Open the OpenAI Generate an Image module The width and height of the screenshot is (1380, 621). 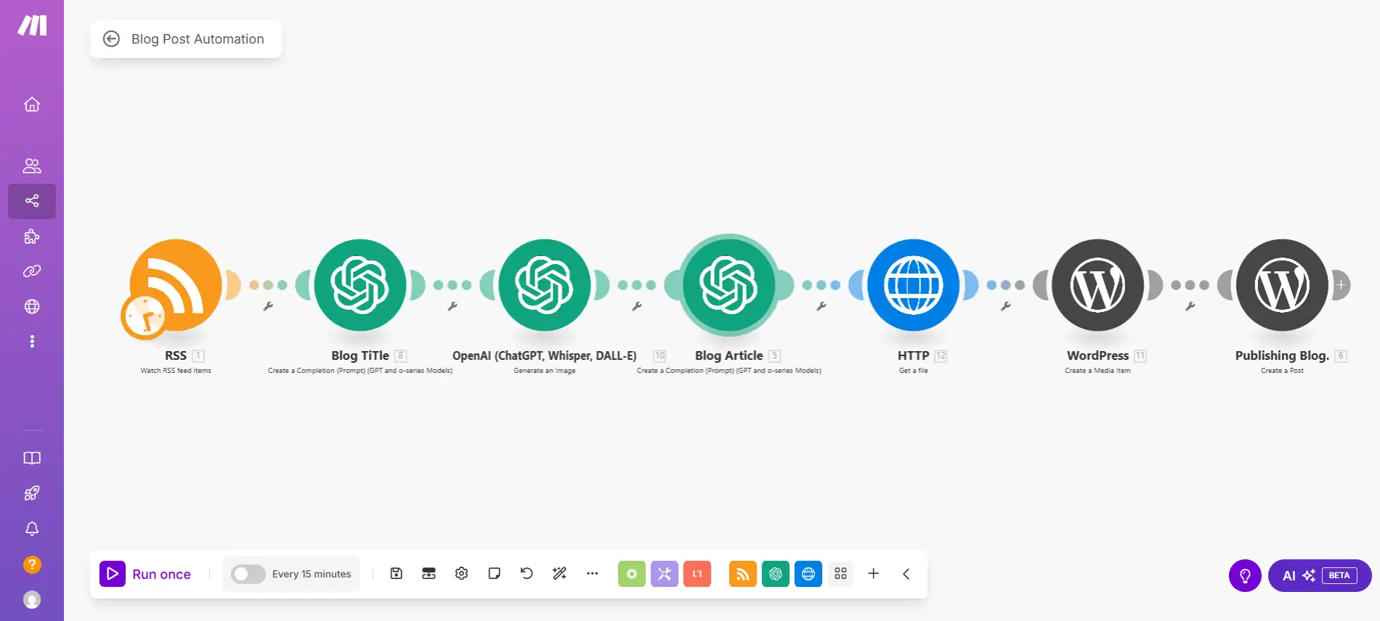tap(545, 285)
